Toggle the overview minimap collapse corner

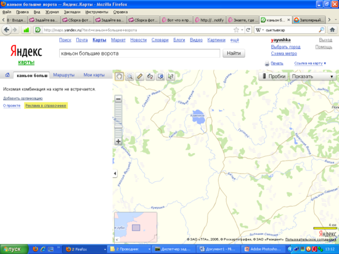tap(117, 239)
